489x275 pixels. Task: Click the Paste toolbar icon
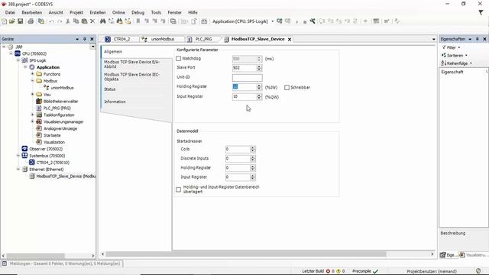84,21
